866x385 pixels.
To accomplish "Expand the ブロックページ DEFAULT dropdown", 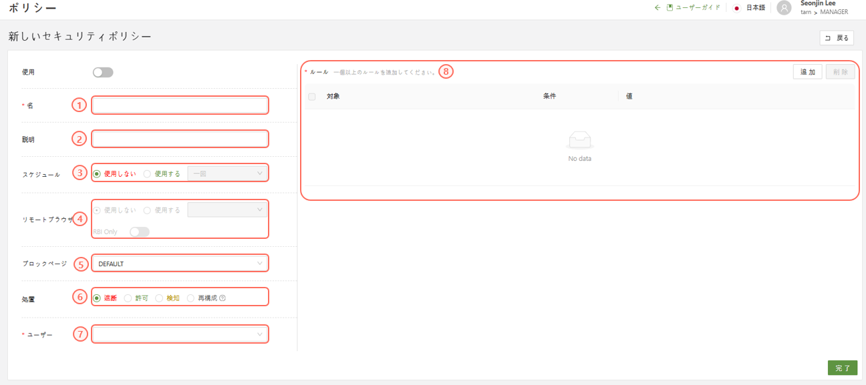I will (x=180, y=264).
